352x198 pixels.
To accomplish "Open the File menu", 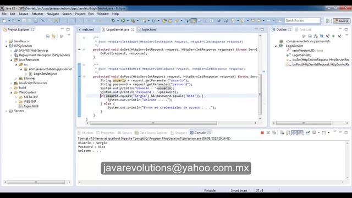I will tap(4, 14).
